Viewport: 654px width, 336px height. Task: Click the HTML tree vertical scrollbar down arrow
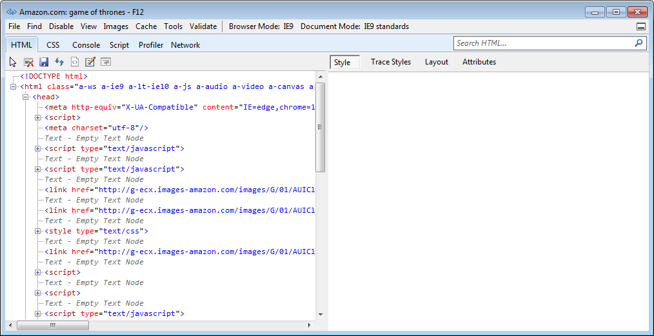click(321, 314)
